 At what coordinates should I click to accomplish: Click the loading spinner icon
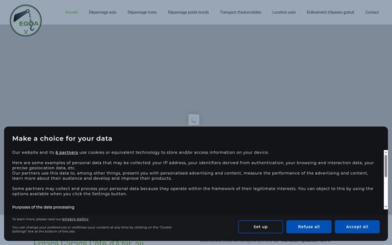[194, 120]
